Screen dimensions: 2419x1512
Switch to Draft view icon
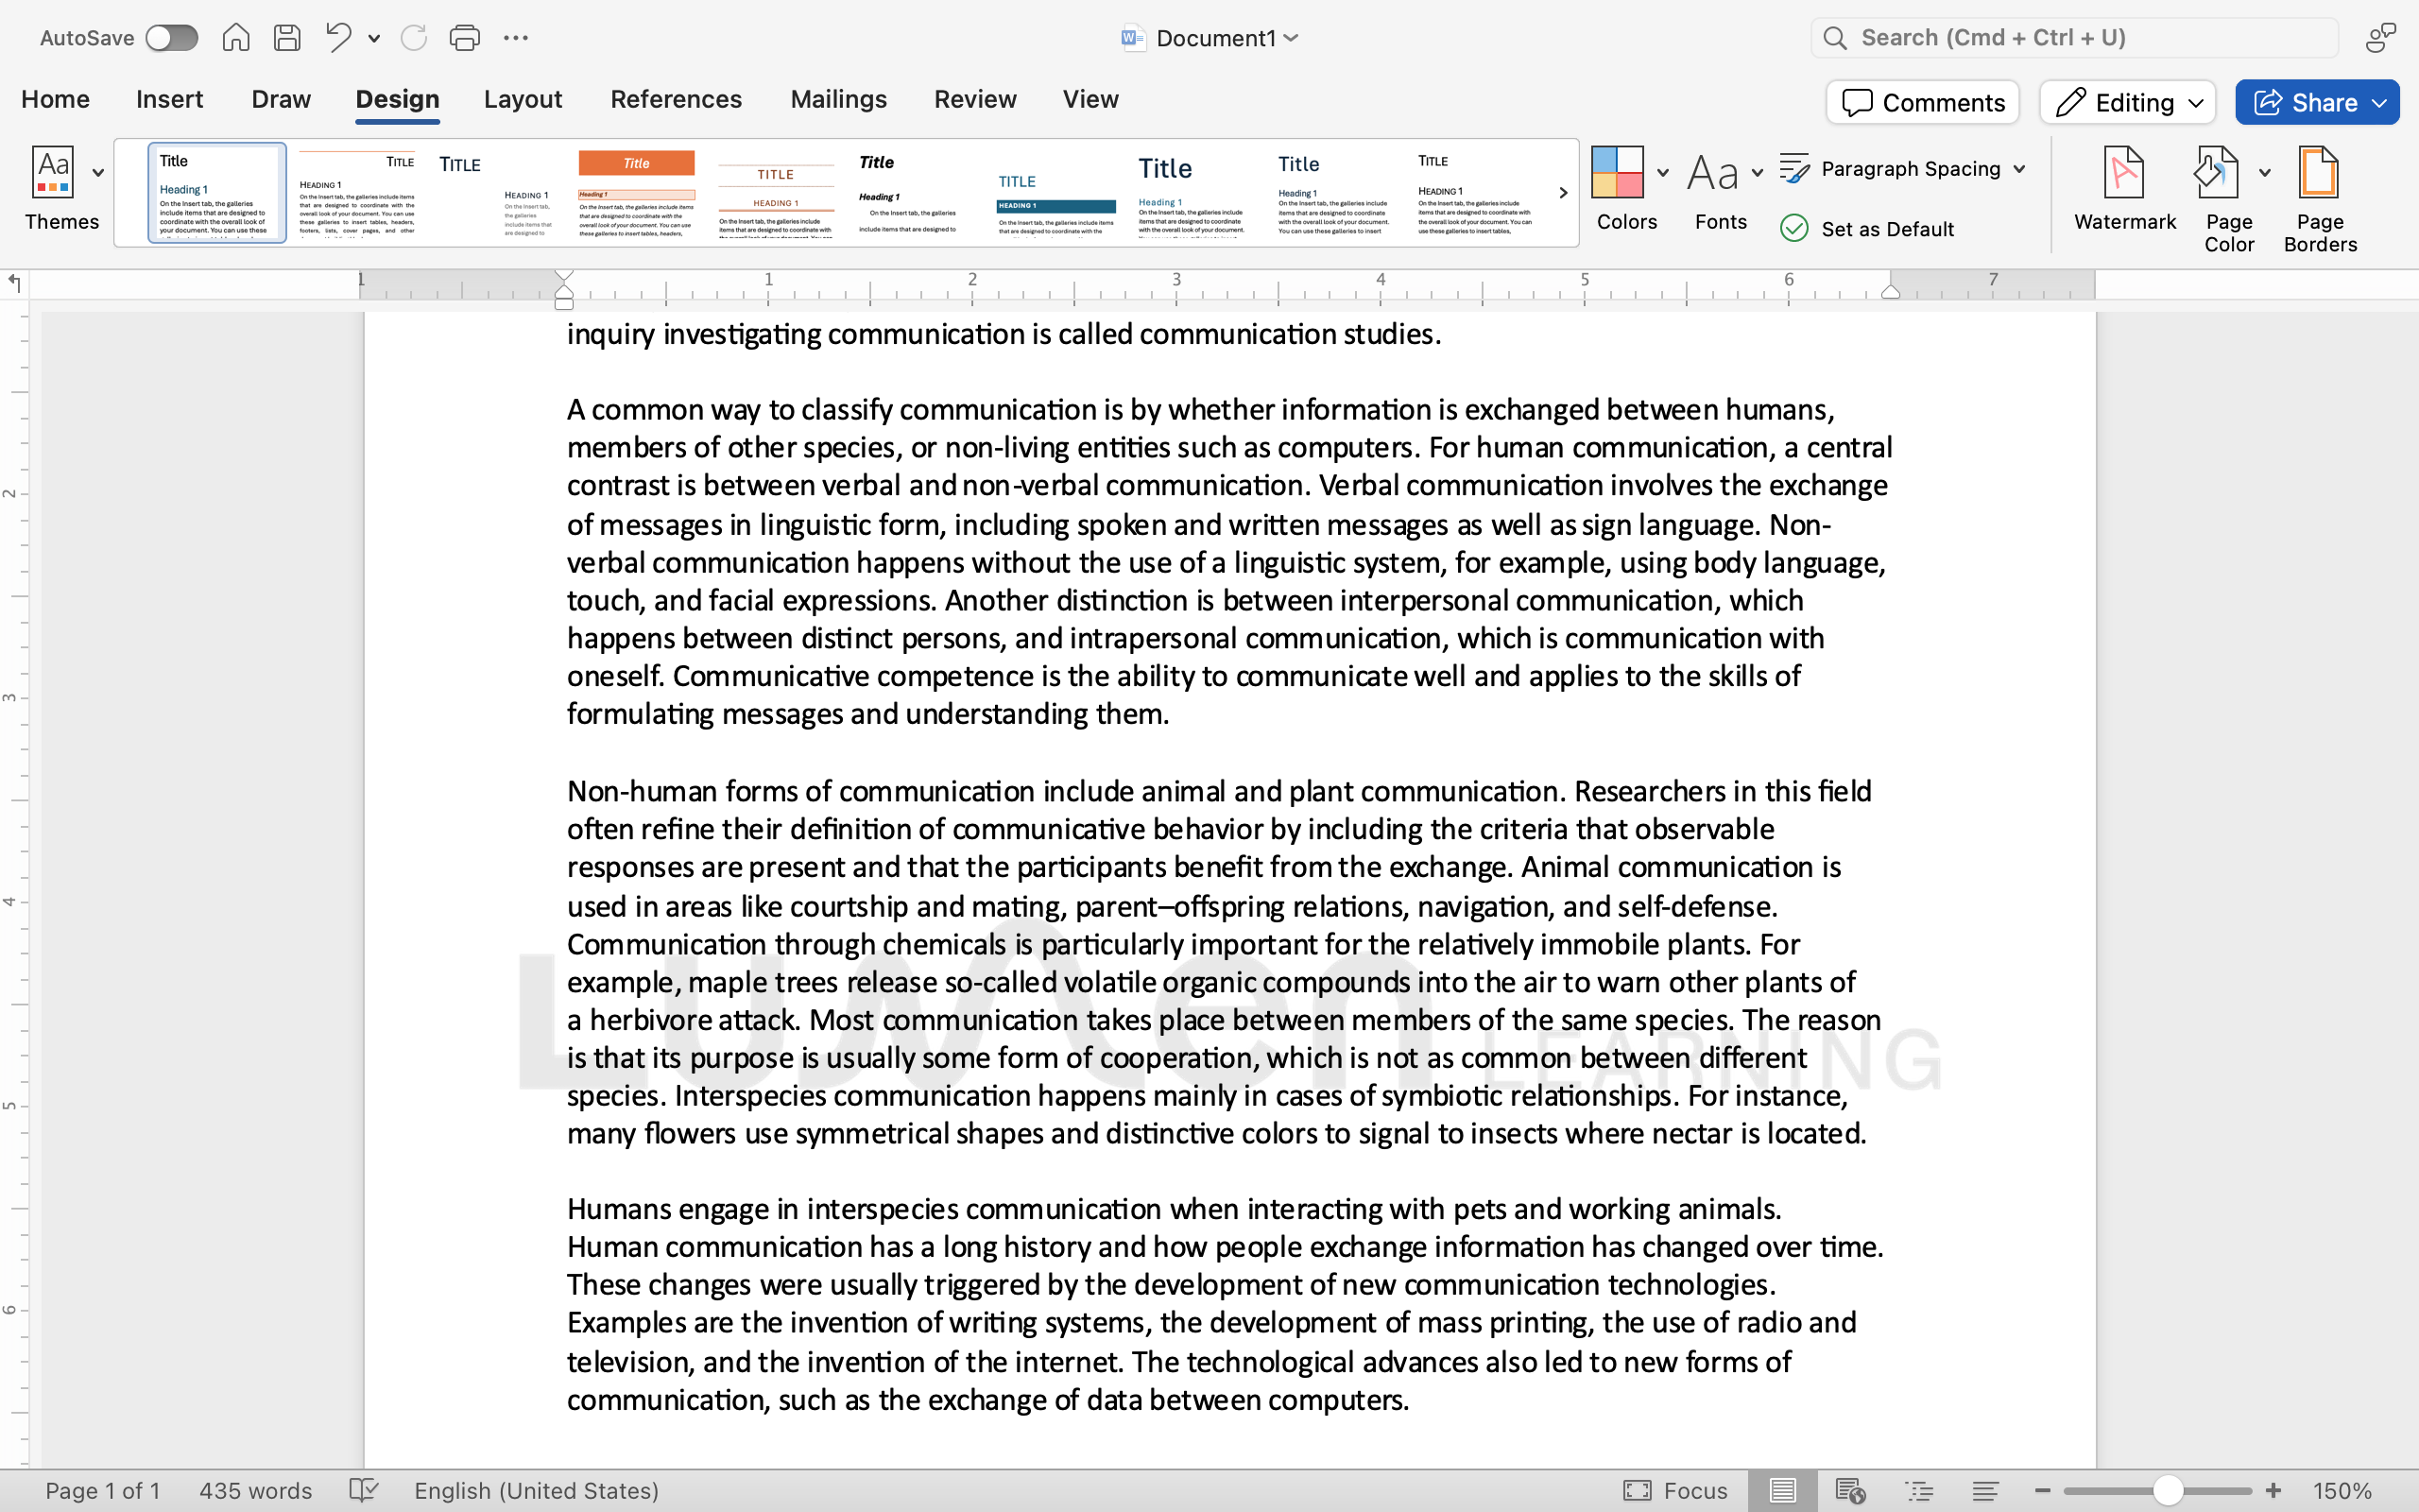point(1986,1491)
